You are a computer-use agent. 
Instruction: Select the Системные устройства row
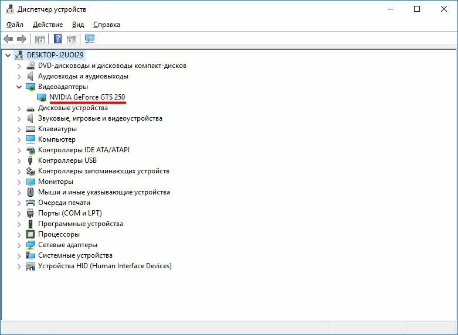(x=75, y=255)
